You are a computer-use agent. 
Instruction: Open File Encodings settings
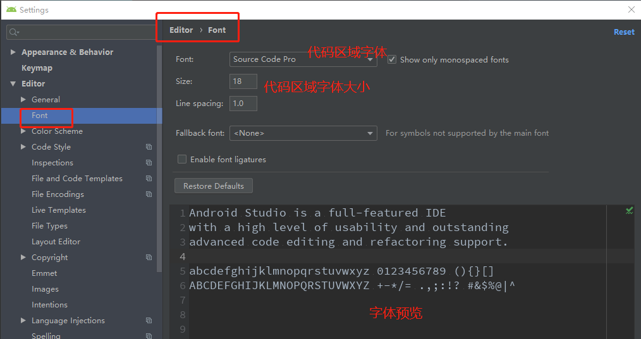58,194
